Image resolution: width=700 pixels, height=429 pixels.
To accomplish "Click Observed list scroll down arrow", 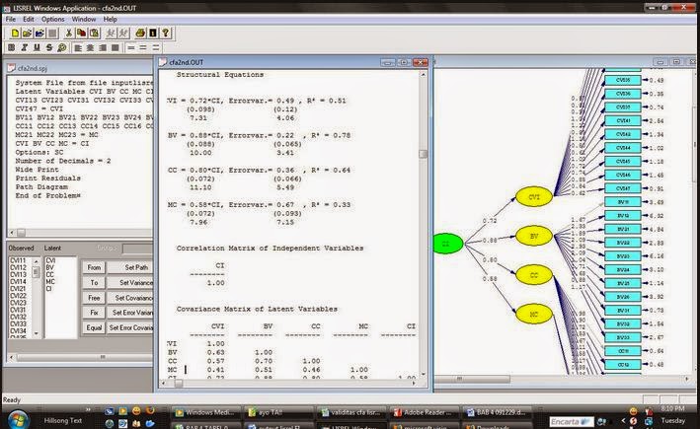I will [x=37, y=333].
